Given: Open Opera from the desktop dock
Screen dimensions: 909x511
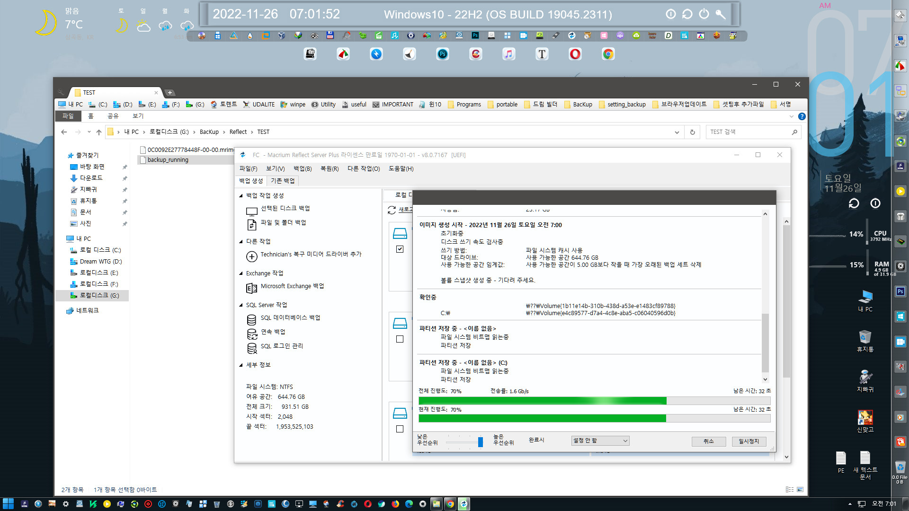Looking at the screenshot, I should pyautogui.click(x=575, y=54).
